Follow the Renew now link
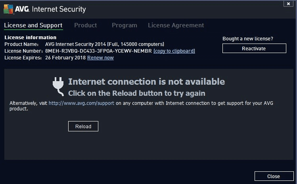The width and height of the screenshot is (297, 184). coord(100,58)
